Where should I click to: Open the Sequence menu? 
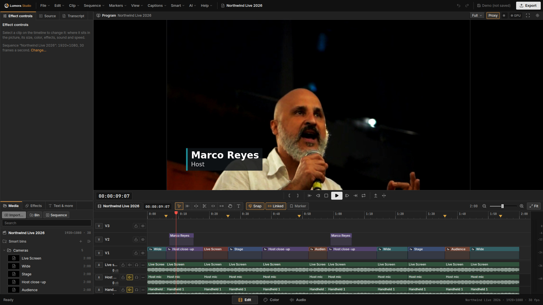[94, 6]
